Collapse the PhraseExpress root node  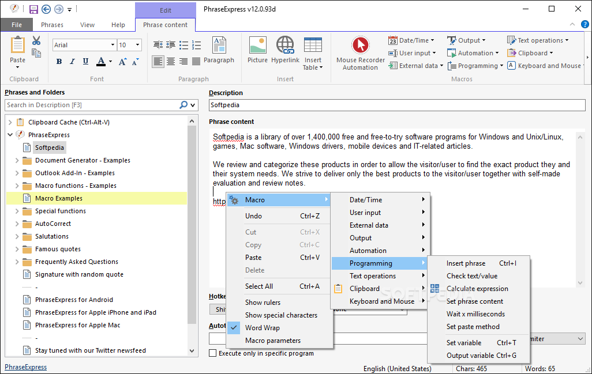click(x=10, y=135)
